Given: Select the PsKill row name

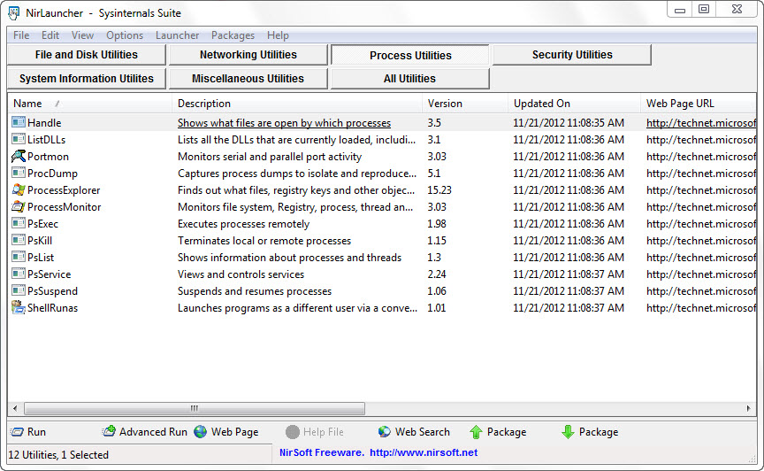Looking at the screenshot, I should [40, 241].
